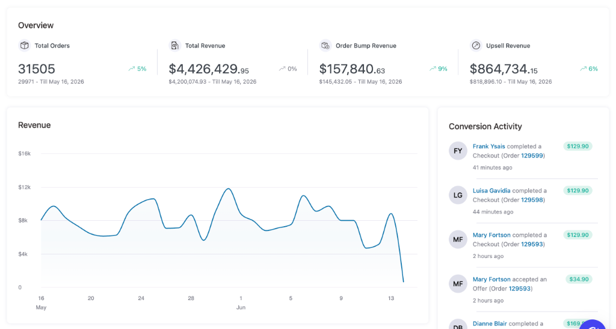Click Luisa Gavidia $129.90 amount badge
Screen dimensions: 616x329
pos(577,191)
